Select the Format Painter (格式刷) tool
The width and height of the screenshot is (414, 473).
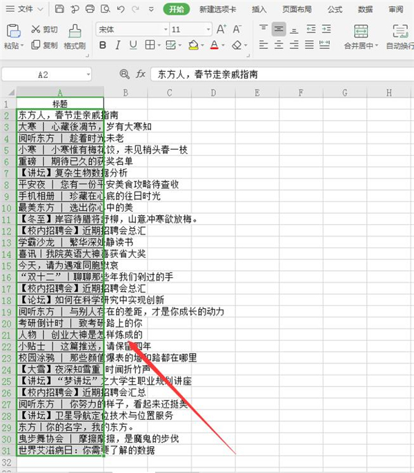click(x=75, y=37)
